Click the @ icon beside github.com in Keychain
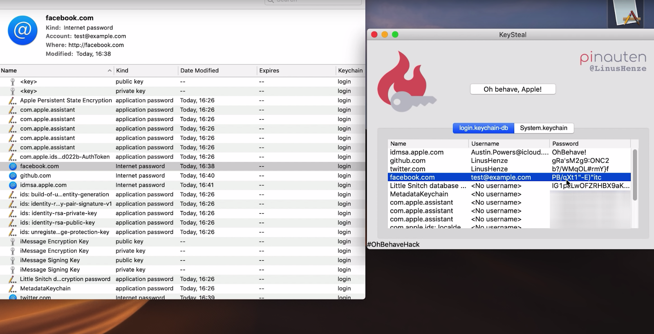Screen dimensions: 654x334 (13, 176)
